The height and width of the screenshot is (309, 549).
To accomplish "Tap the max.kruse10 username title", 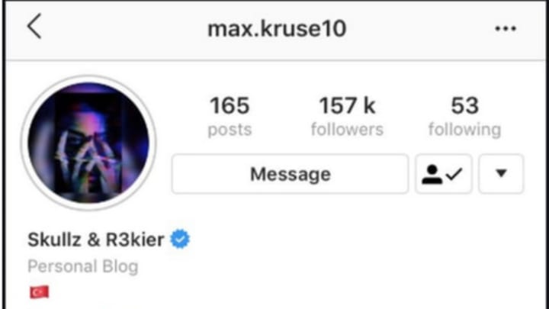I will tap(277, 29).
